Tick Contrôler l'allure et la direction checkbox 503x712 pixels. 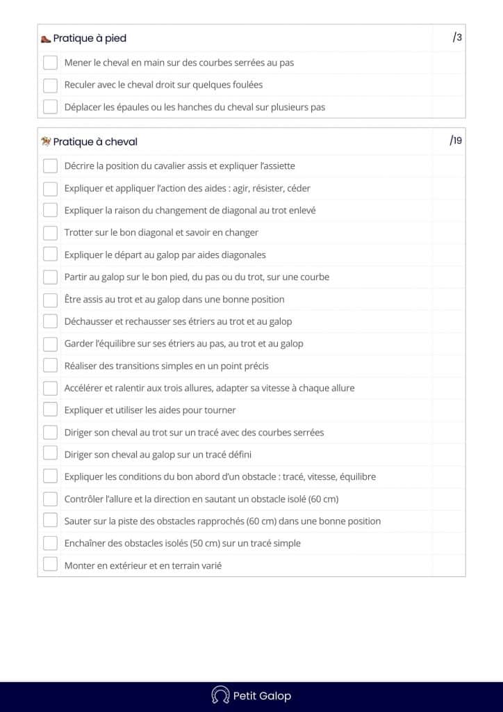coord(50,499)
